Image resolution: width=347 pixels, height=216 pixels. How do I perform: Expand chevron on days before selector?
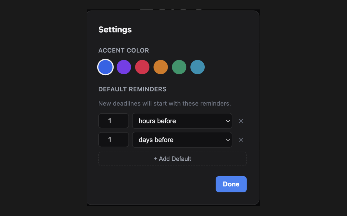[x=228, y=140]
